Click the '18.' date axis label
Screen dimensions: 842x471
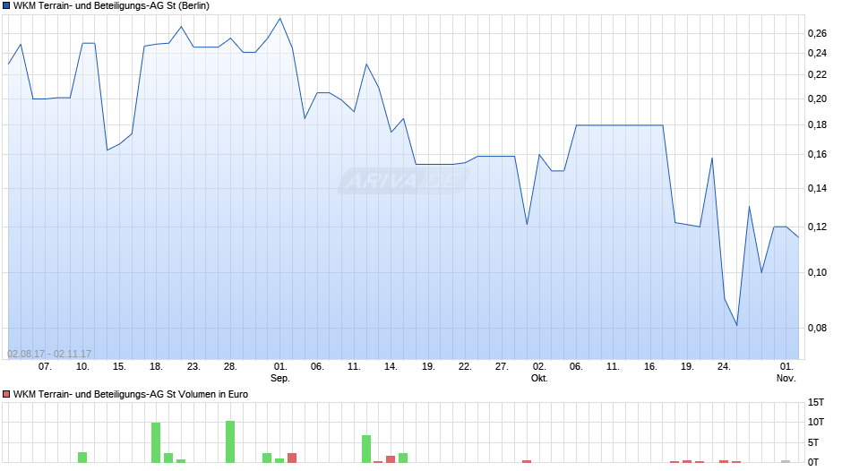tap(156, 367)
